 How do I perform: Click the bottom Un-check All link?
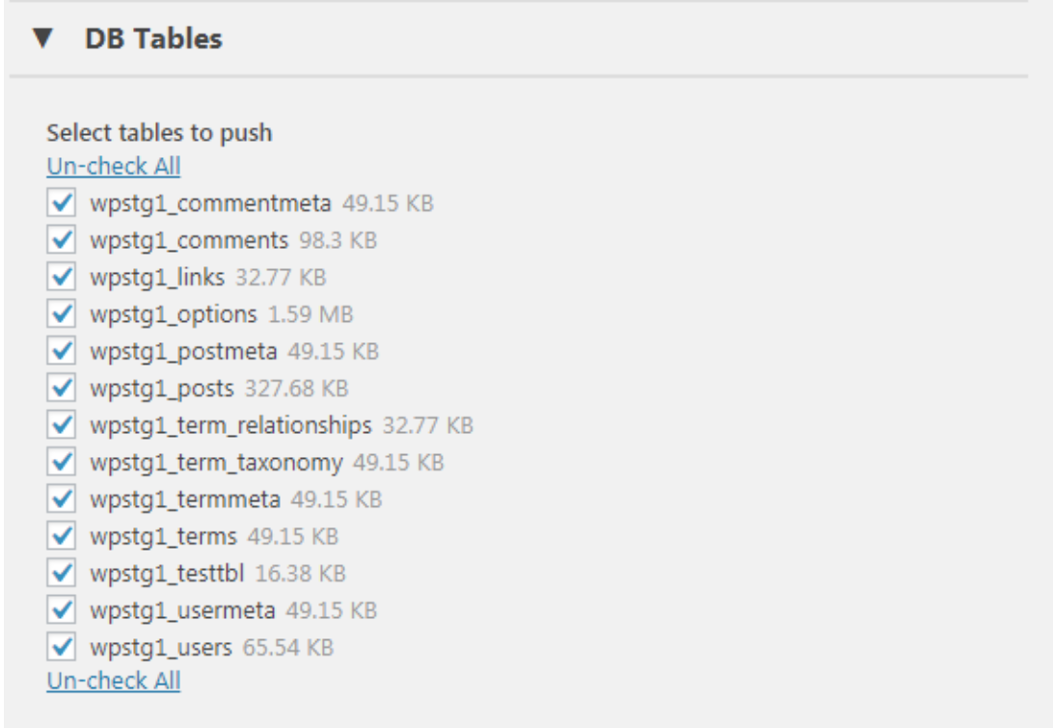tap(114, 681)
